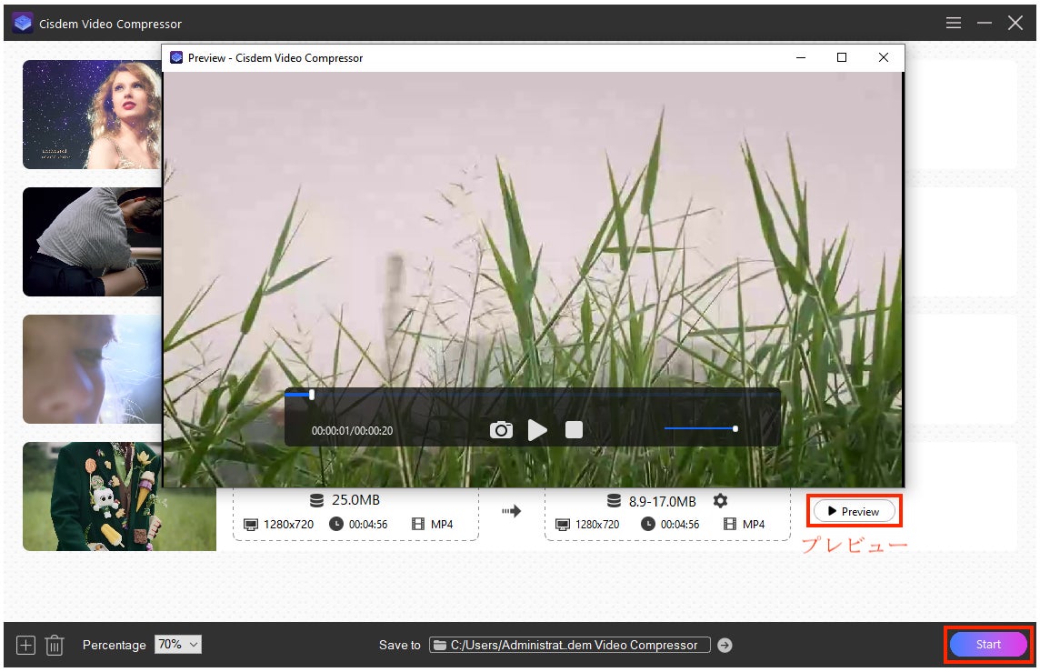This screenshot has height=672, width=1040.
Task: Open compression settings gear icon
Action: coord(720,501)
